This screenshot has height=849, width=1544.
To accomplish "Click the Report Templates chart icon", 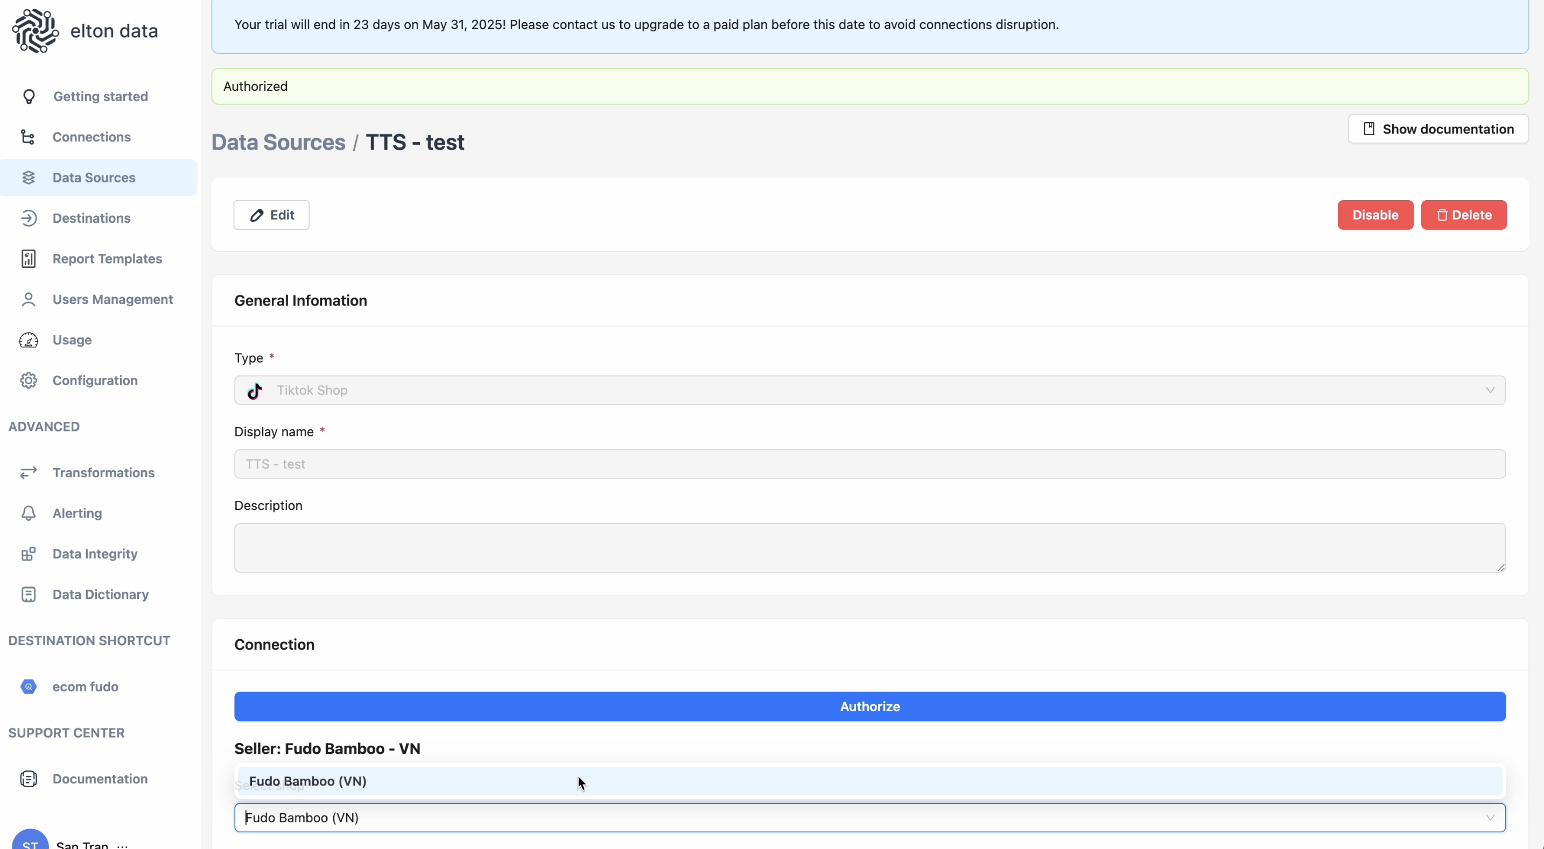I will click(x=28, y=259).
